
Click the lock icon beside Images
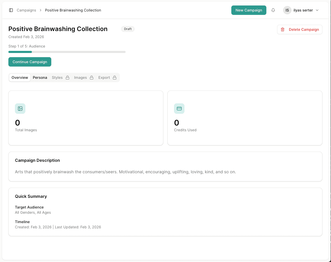[x=92, y=78]
